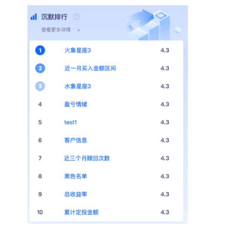This screenshot has height=235, width=236.
Task: Click the bar chart icon beside 沉默排行
Action: click(34, 17)
